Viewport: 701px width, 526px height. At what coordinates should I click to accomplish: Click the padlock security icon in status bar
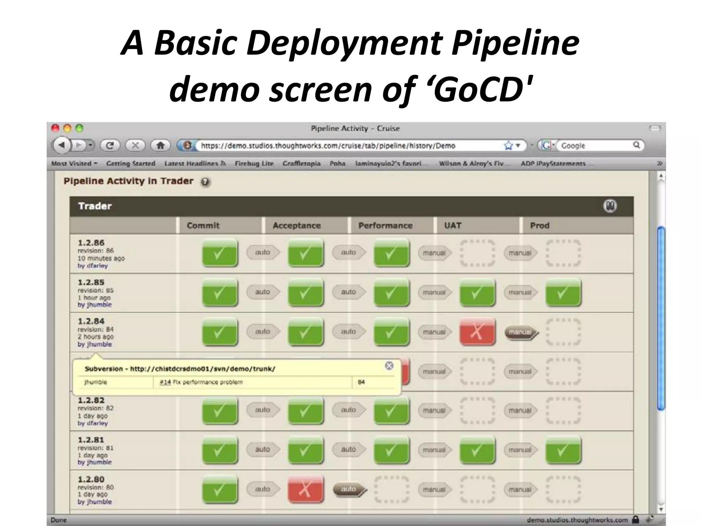[x=636, y=519]
